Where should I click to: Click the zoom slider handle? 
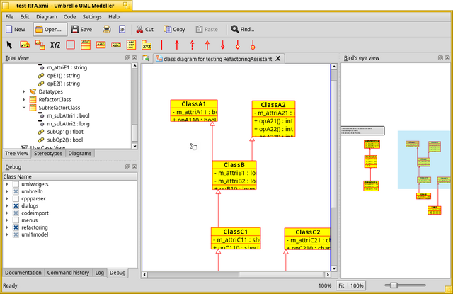click(x=394, y=285)
